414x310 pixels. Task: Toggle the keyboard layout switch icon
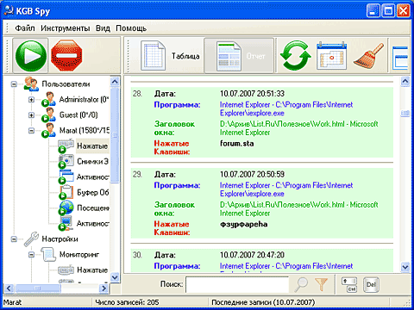(x=349, y=284)
